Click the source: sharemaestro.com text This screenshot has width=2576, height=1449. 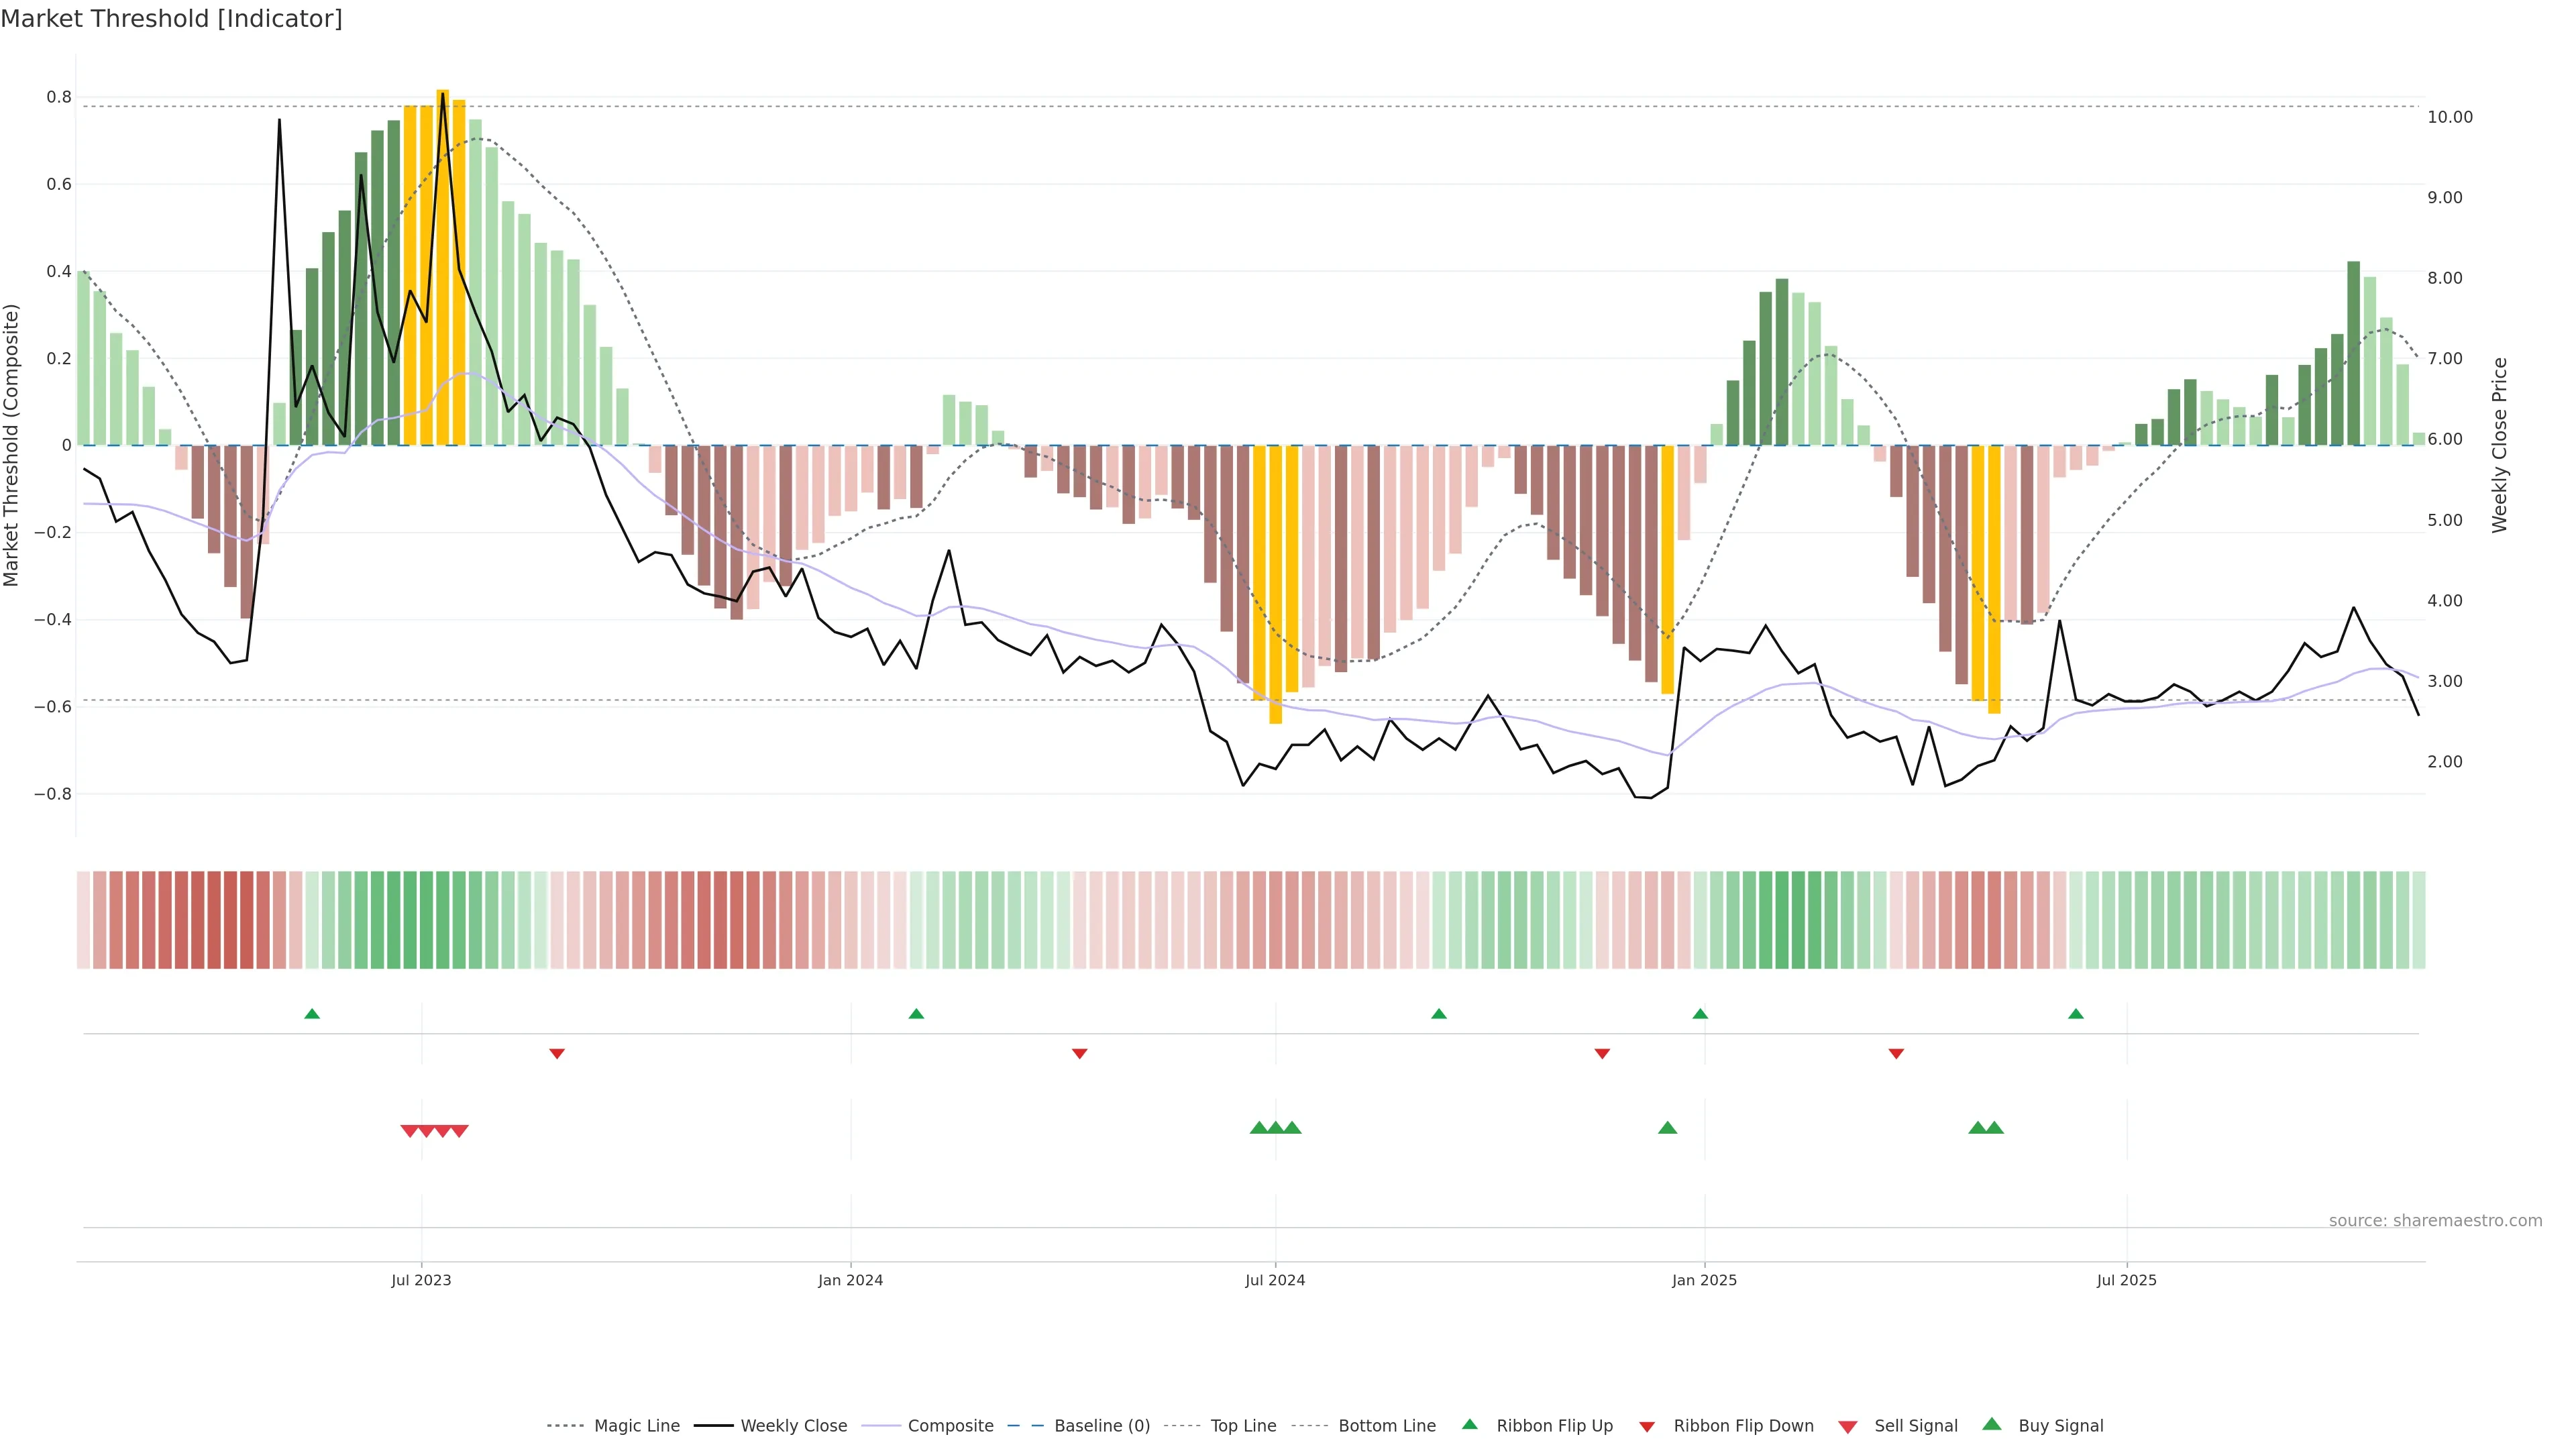(x=2435, y=1221)
